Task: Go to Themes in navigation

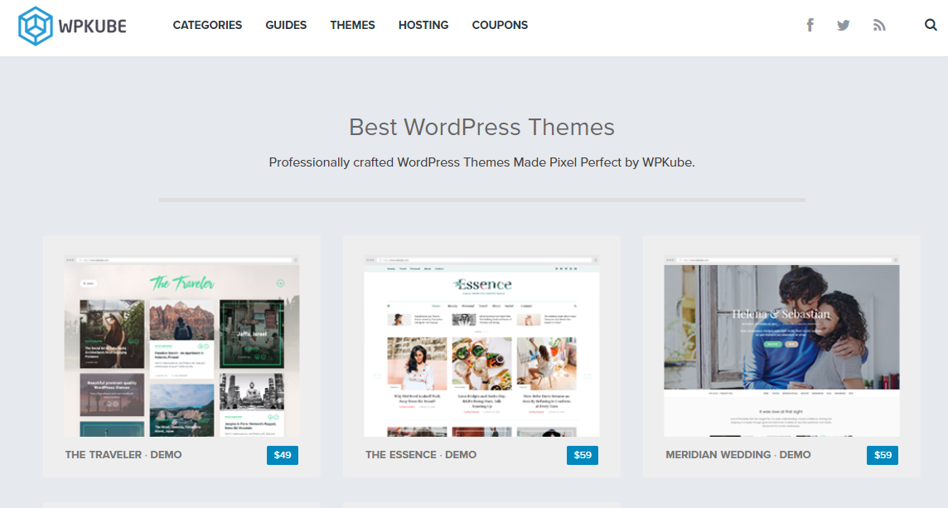Action: coord(352,25)
